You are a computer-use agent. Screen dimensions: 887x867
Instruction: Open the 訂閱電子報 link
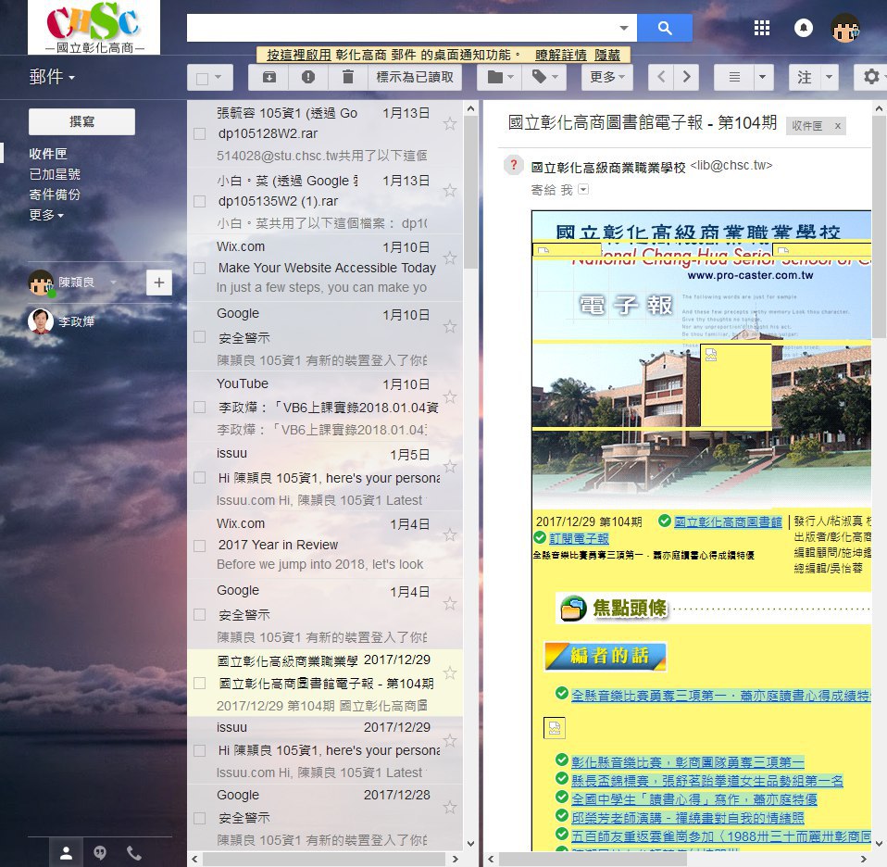(x=579, y=538)
